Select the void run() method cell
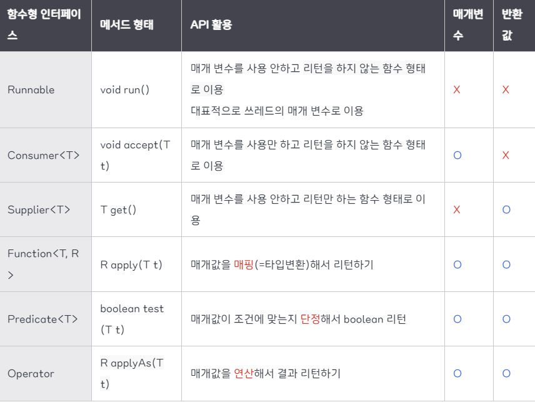Viewport: 535px width, 402px height. [x=125, y=90]
